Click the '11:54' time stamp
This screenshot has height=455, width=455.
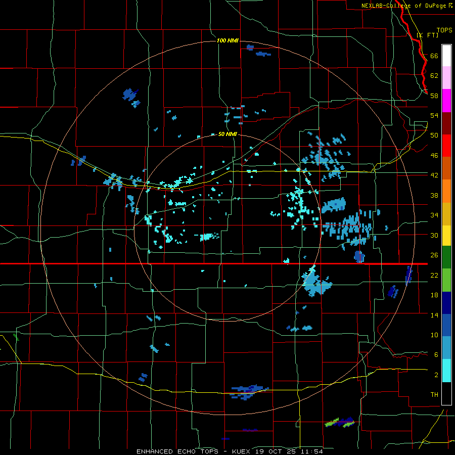(x=313, y=451)
